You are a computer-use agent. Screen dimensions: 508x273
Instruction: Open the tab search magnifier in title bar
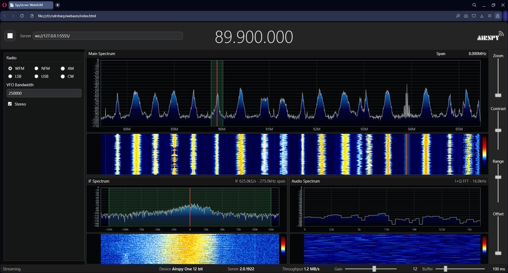[x=475, y=5]
